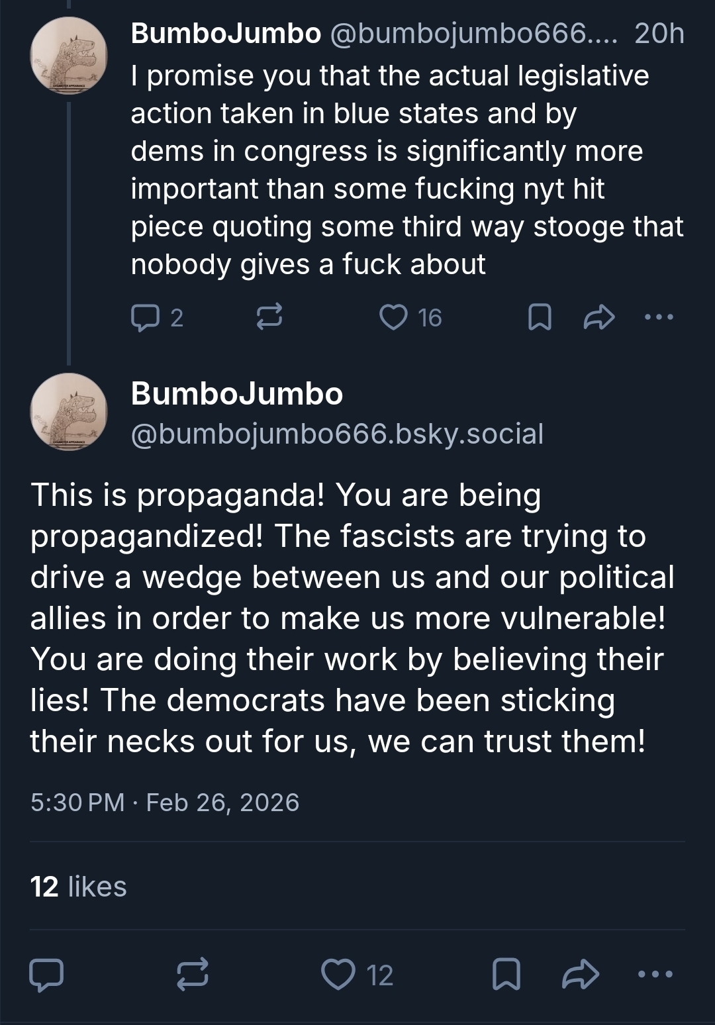Like the main post with 12 likes
715x1025 pixels.
(338, 975)
